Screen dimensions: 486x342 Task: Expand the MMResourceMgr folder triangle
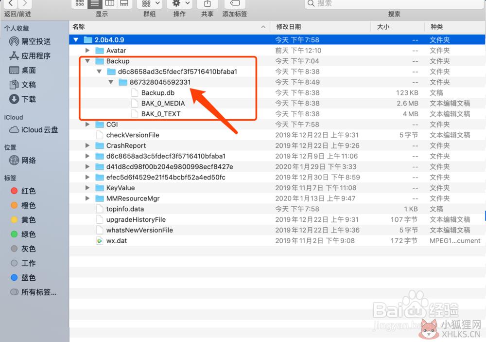[87, 198]
